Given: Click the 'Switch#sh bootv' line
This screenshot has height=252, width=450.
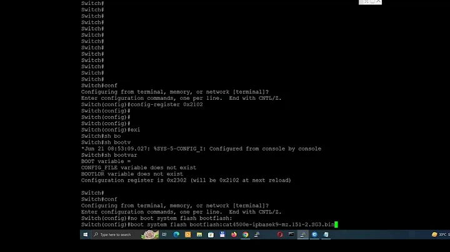Looking at the screenshot, I should tap(106, 142).
